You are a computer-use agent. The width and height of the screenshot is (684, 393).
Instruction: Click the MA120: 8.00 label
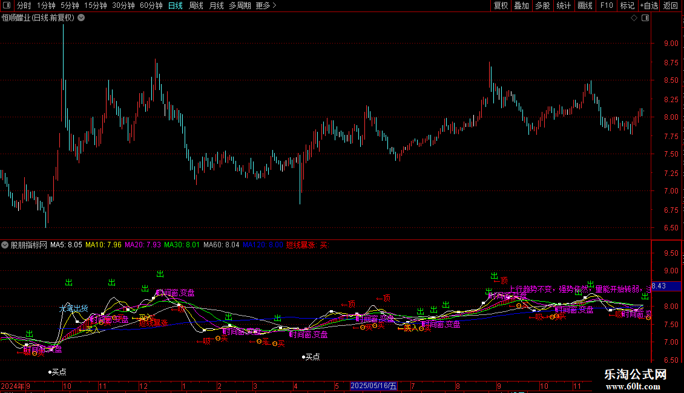(263, 245)
